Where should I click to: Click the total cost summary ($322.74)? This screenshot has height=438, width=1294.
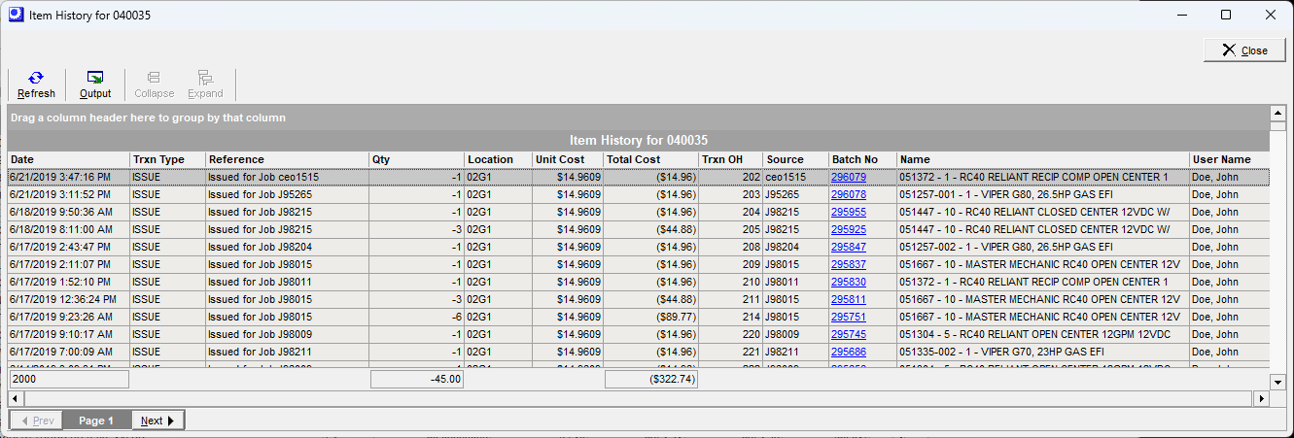coord(651,380)
